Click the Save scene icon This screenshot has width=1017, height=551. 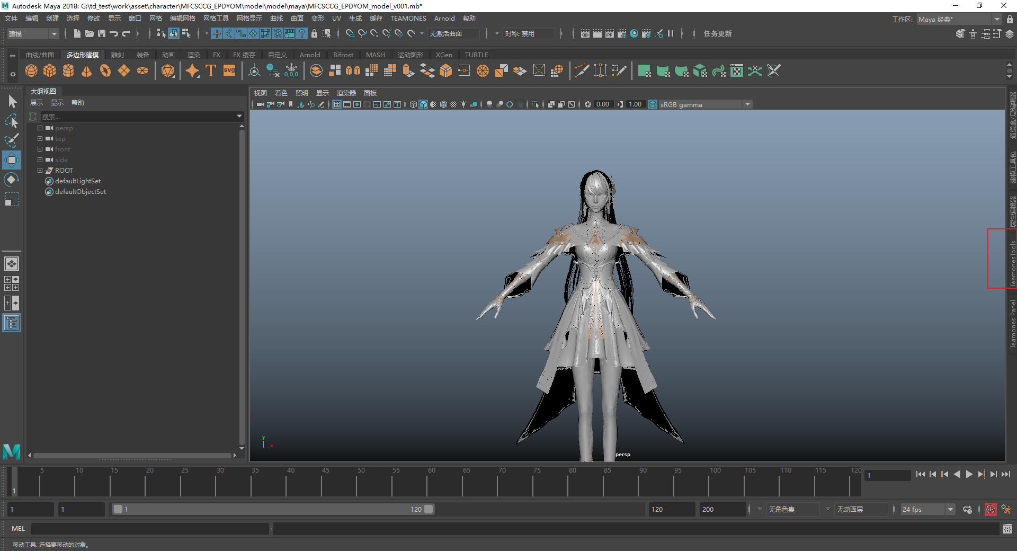[102, 33]
